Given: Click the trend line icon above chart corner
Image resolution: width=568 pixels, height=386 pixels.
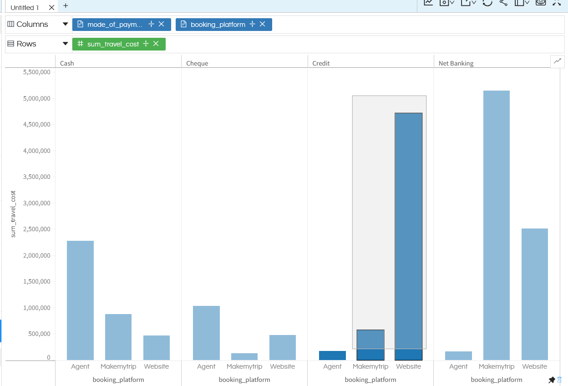Looking at the screenshot, I should click(x=558, y=61).
